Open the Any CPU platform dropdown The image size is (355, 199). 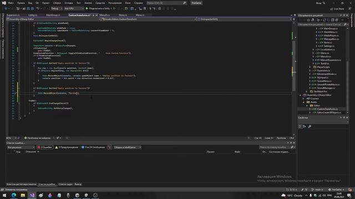tap(74, 9)
